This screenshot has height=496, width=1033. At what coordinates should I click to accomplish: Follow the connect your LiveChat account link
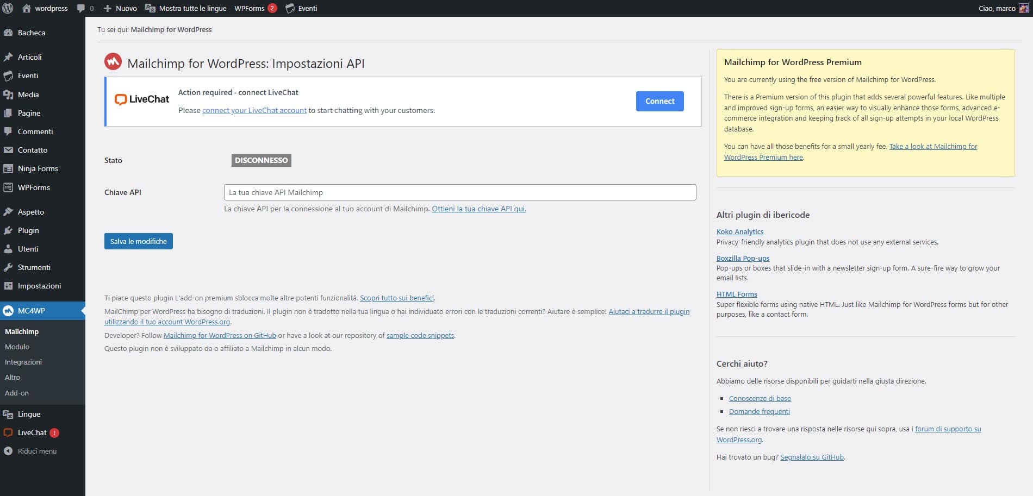[x=254, y=110]
